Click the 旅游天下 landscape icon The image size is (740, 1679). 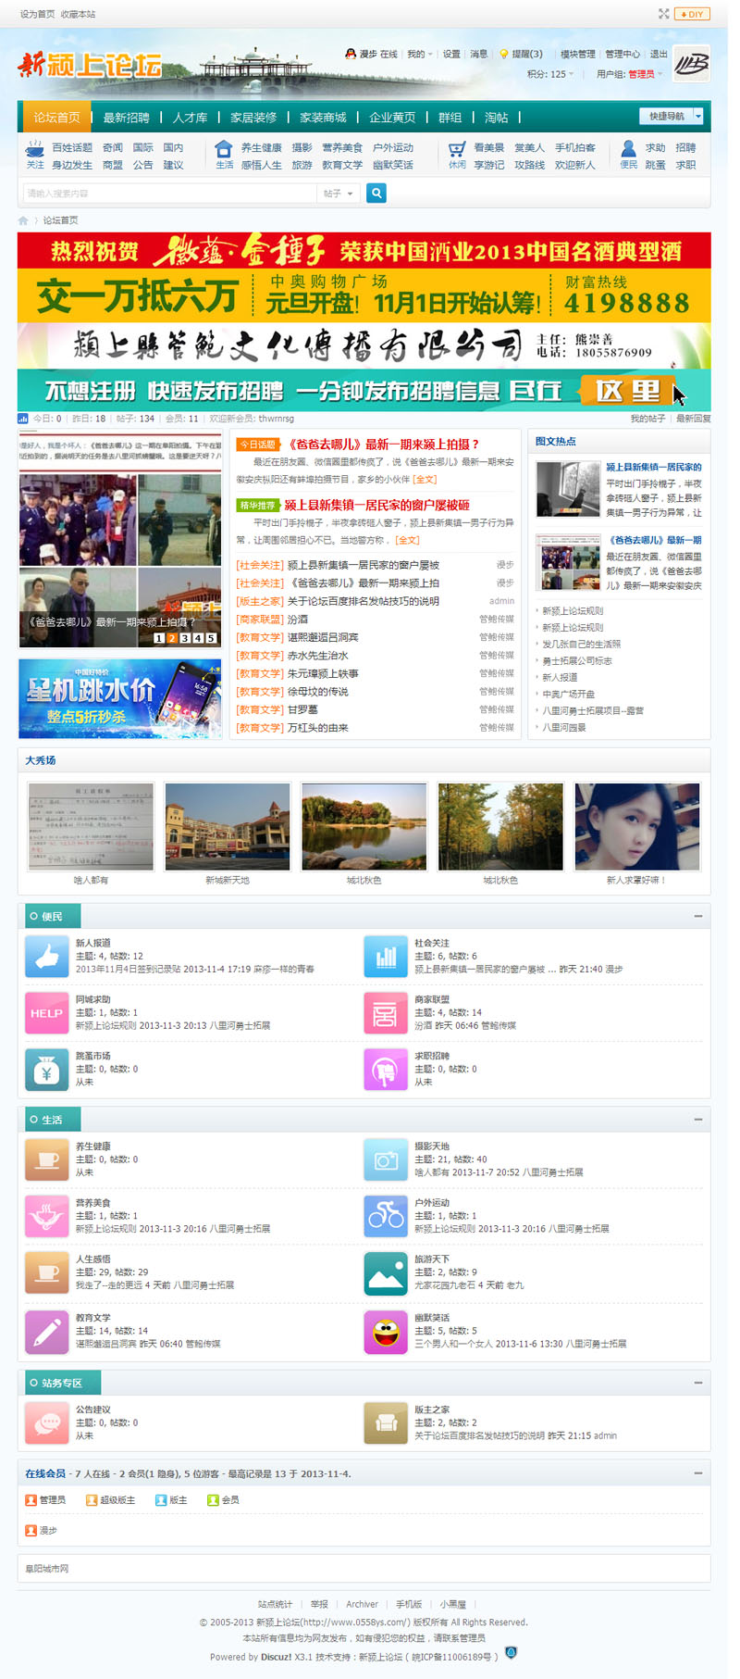(386, 1273)
